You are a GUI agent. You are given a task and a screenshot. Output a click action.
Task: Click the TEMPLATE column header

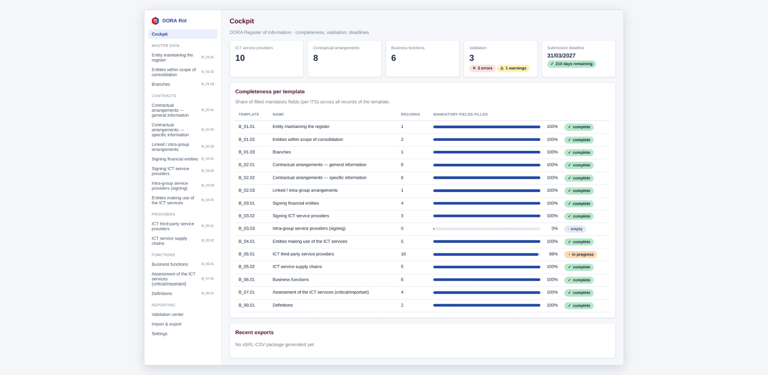click(249, 114)
